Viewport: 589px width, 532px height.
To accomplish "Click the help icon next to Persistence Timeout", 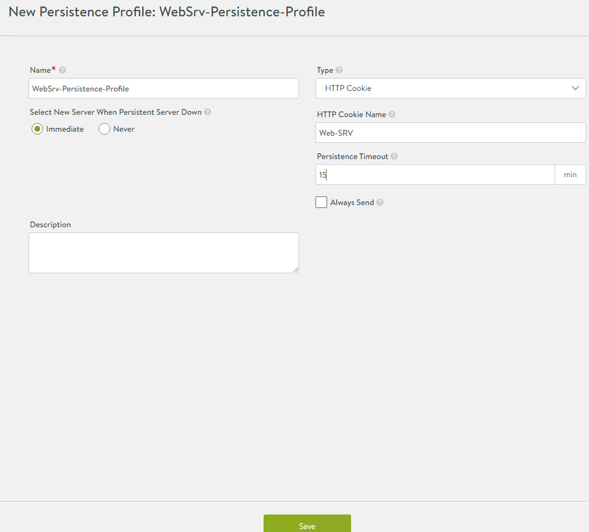I will pyautogui.click(x=394, y=156).
